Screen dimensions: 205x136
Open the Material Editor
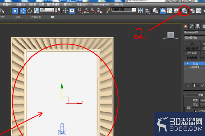point(184,11)
